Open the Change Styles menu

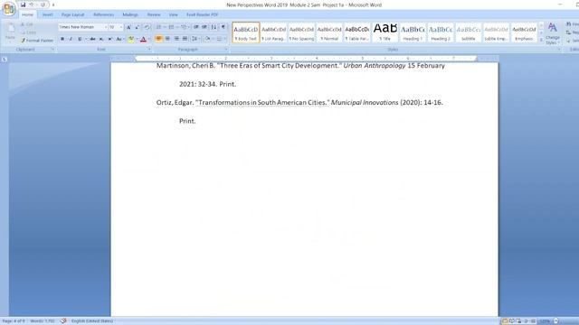(x=553, y=33)
